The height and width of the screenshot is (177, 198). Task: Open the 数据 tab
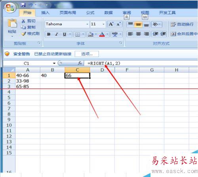109,13
